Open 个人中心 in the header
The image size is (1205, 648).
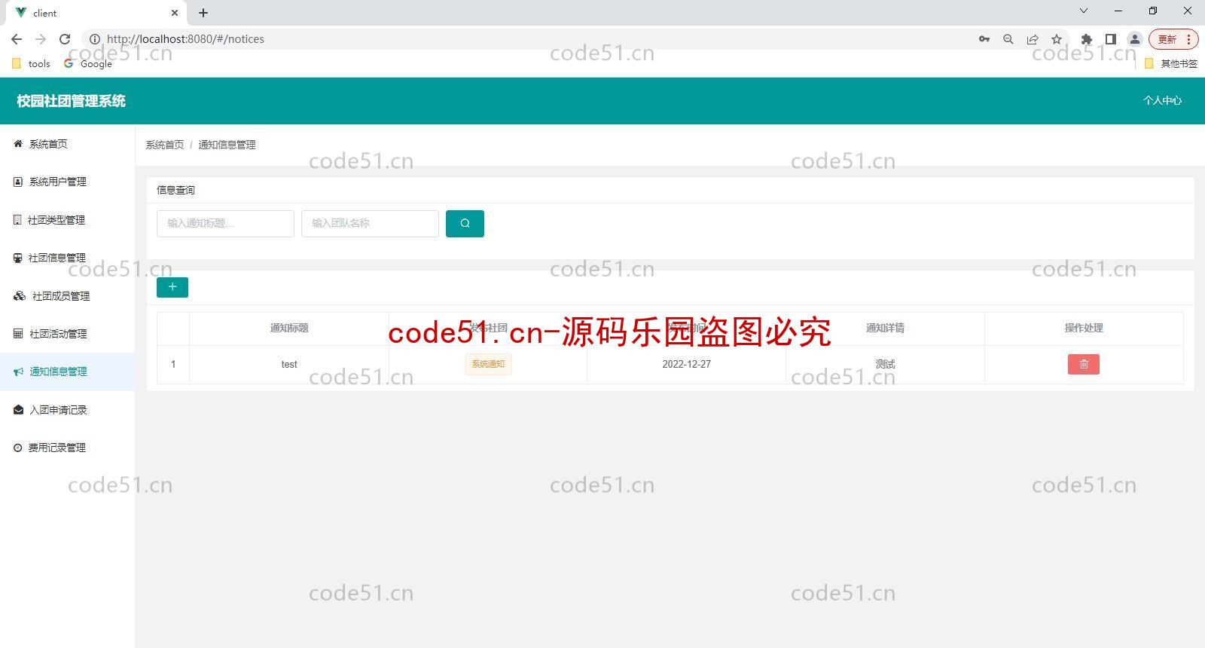[x=1162, y=100]
